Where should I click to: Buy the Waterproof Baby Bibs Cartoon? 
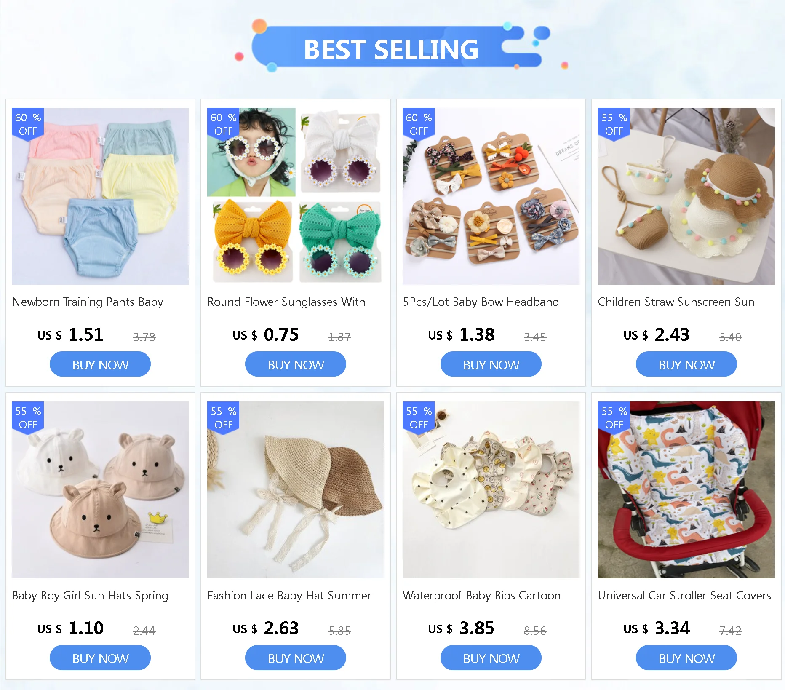coord(491,658)
